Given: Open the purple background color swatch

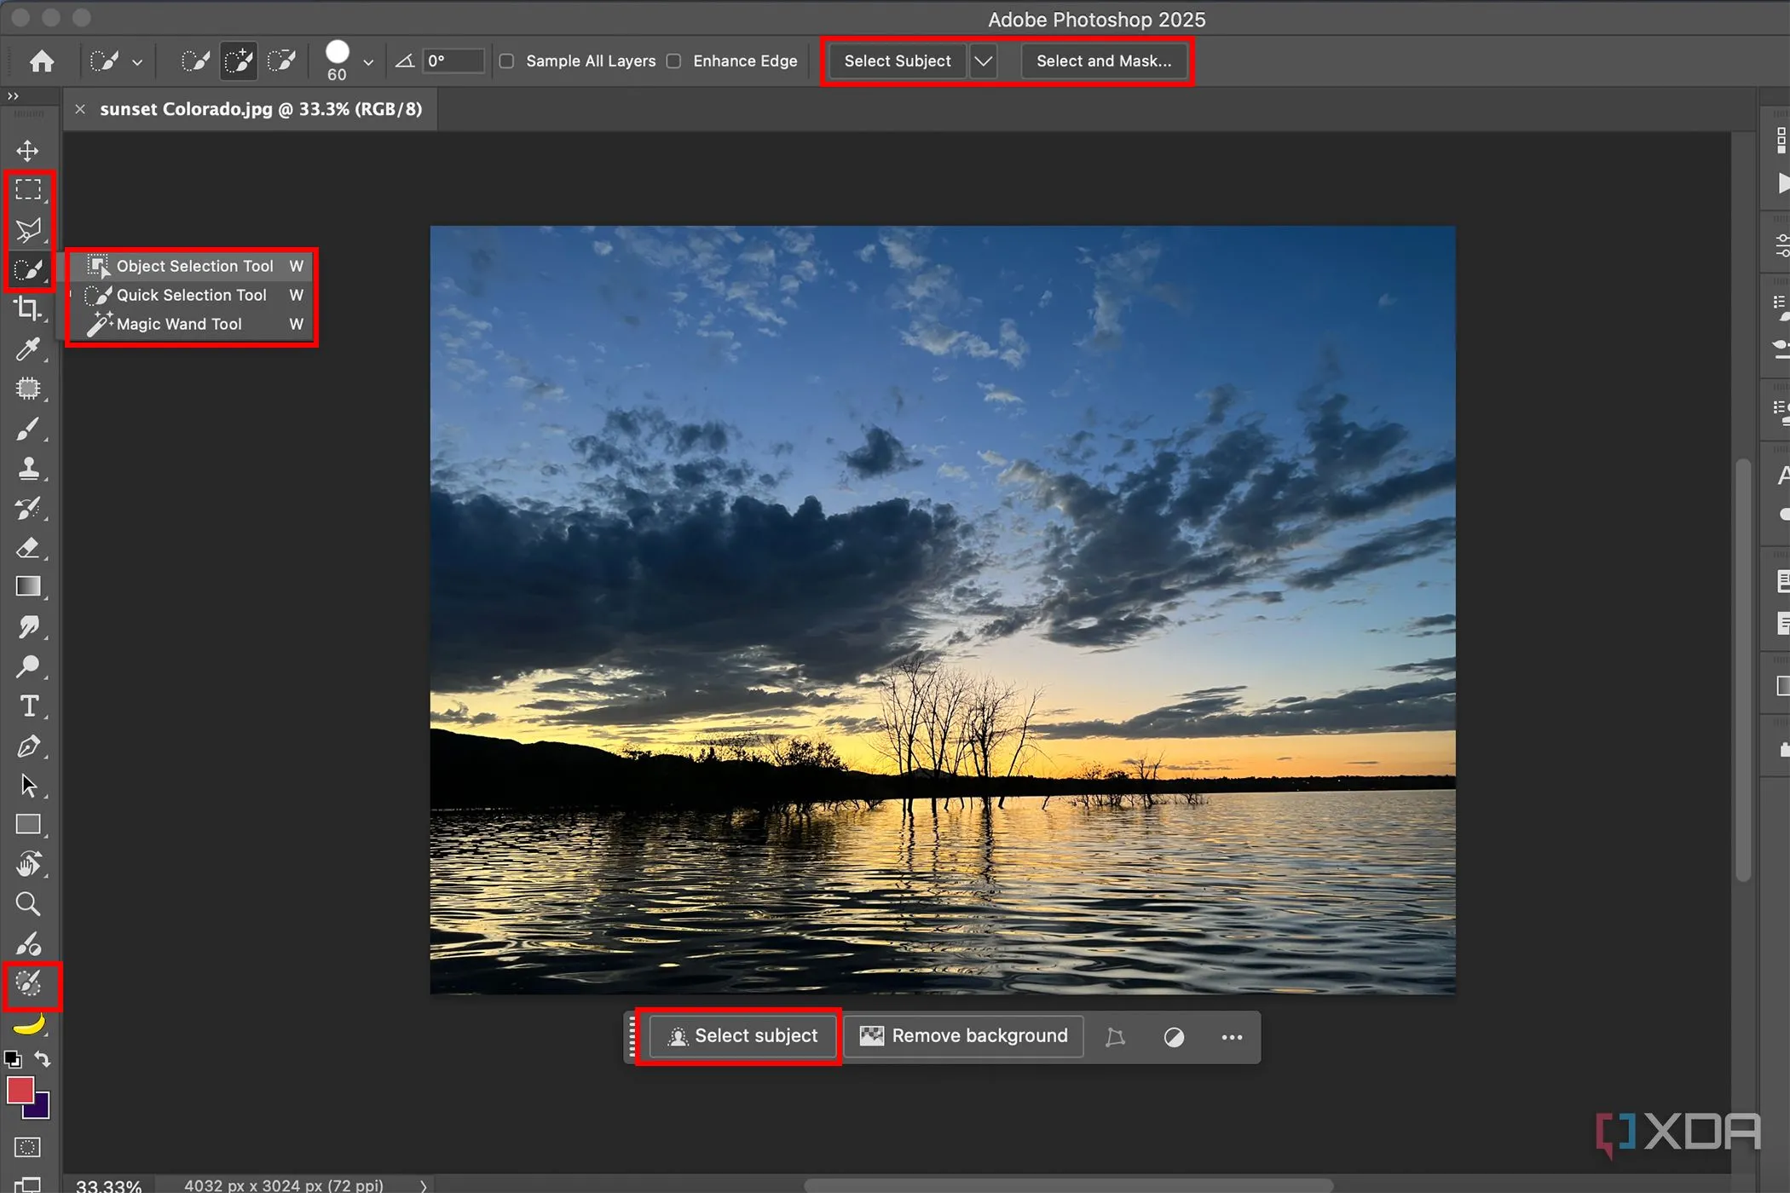Looking at the screenshot, I should 41,1109.
